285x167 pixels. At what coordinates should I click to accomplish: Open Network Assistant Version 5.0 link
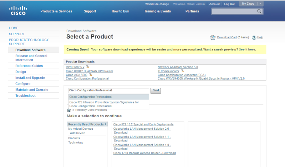coord(178,67)
